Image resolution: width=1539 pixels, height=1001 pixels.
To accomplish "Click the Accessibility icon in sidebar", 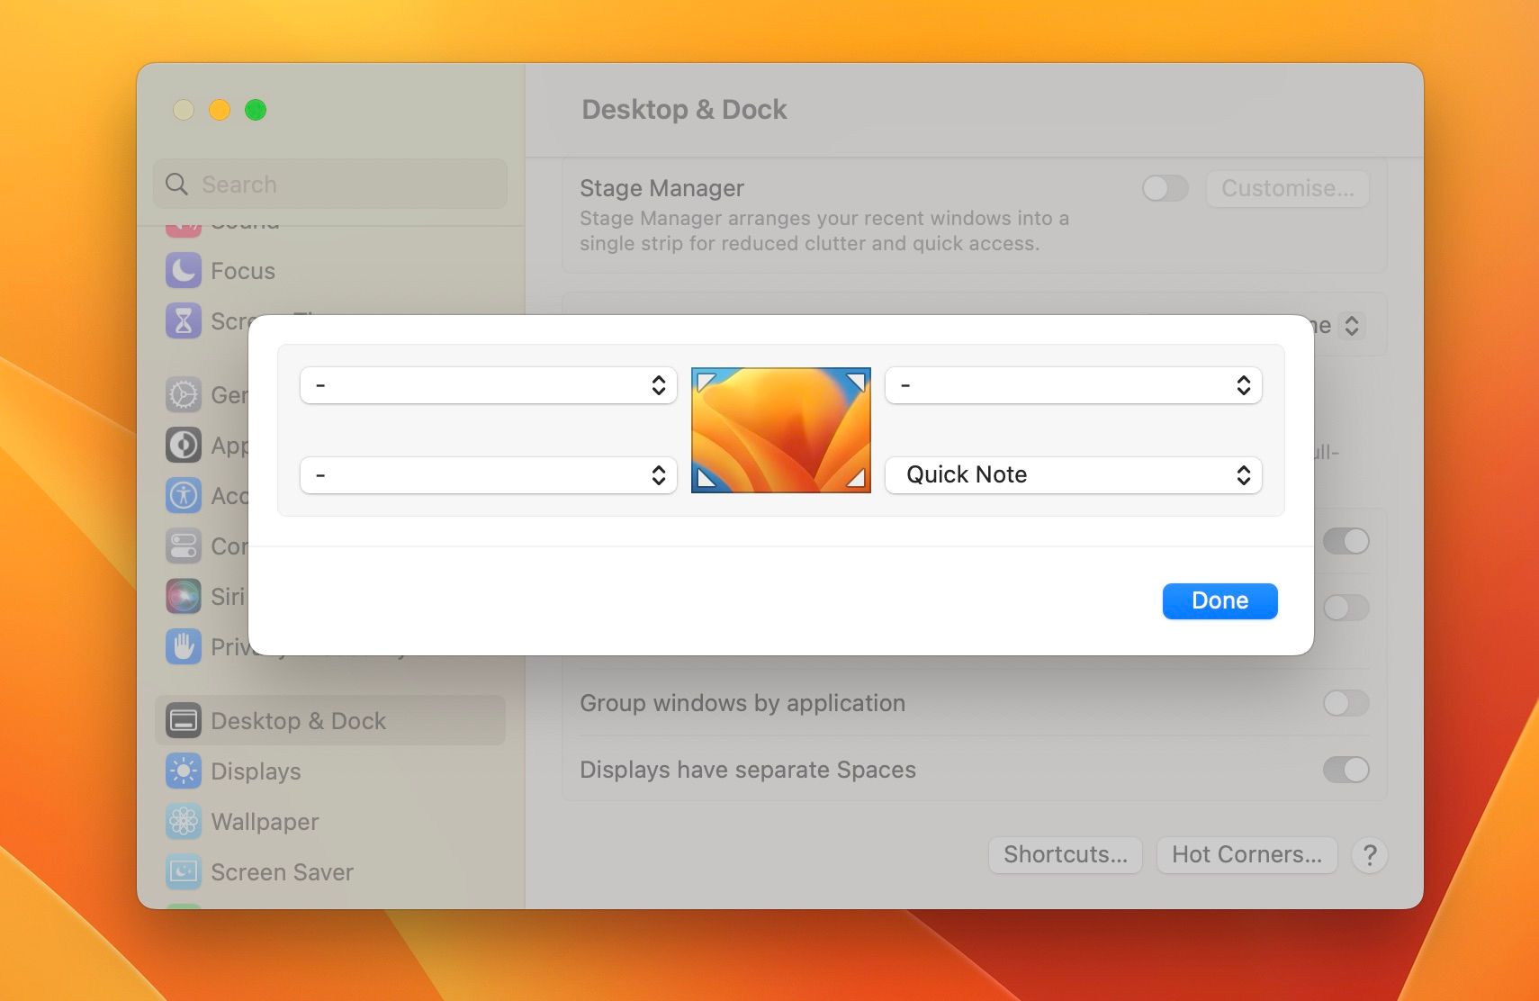I will tap(184, 496).
